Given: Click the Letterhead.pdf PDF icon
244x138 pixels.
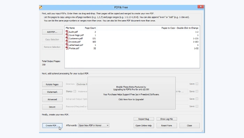Looking at the screenshot, I should pos(67,45).
